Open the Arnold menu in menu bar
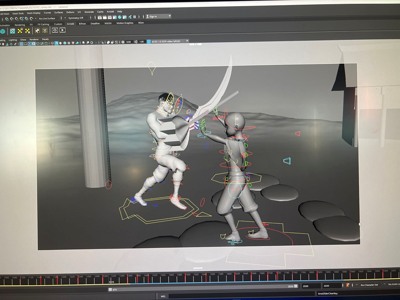The height and width of the screenshot is (300, 400). 110,12
